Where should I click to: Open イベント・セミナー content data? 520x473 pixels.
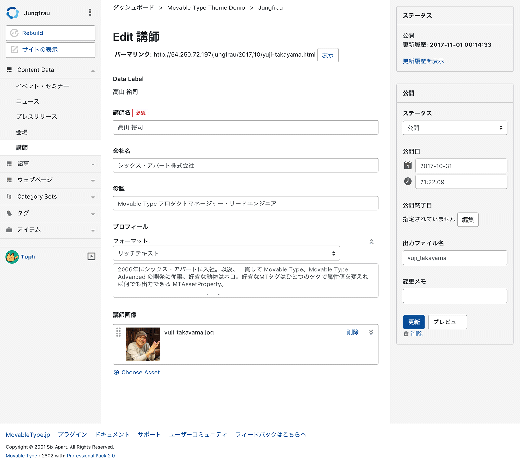[43, 86]
